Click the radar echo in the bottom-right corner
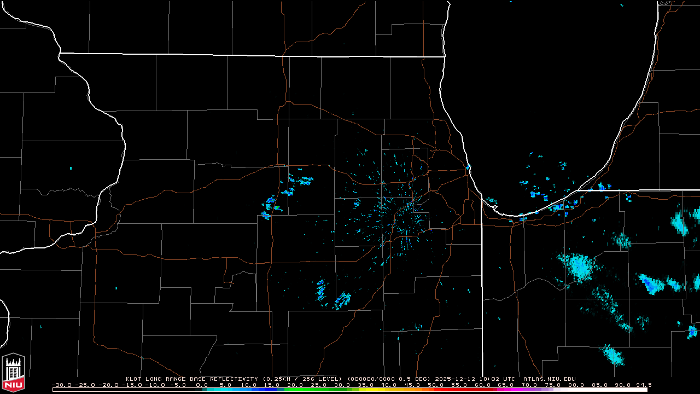The image size is (700, 394). click(692, 331)
